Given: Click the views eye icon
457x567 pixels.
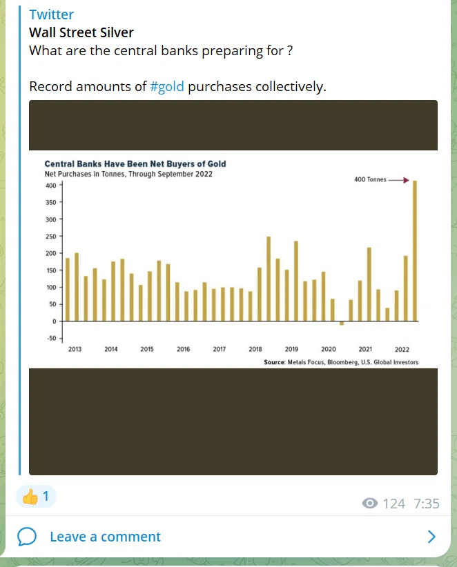Looking at the screenshot, I should pos(370,504).
